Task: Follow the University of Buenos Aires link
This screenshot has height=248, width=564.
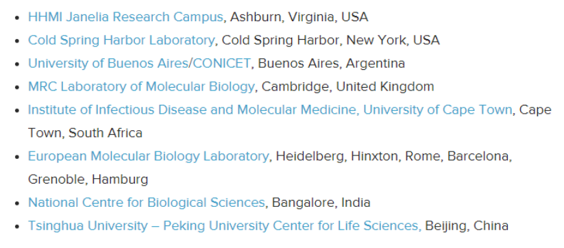Action: pos(108,63)
